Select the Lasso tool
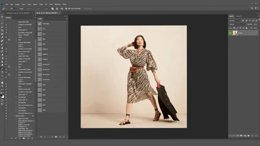The image size is (260, 146). (2, 23)
